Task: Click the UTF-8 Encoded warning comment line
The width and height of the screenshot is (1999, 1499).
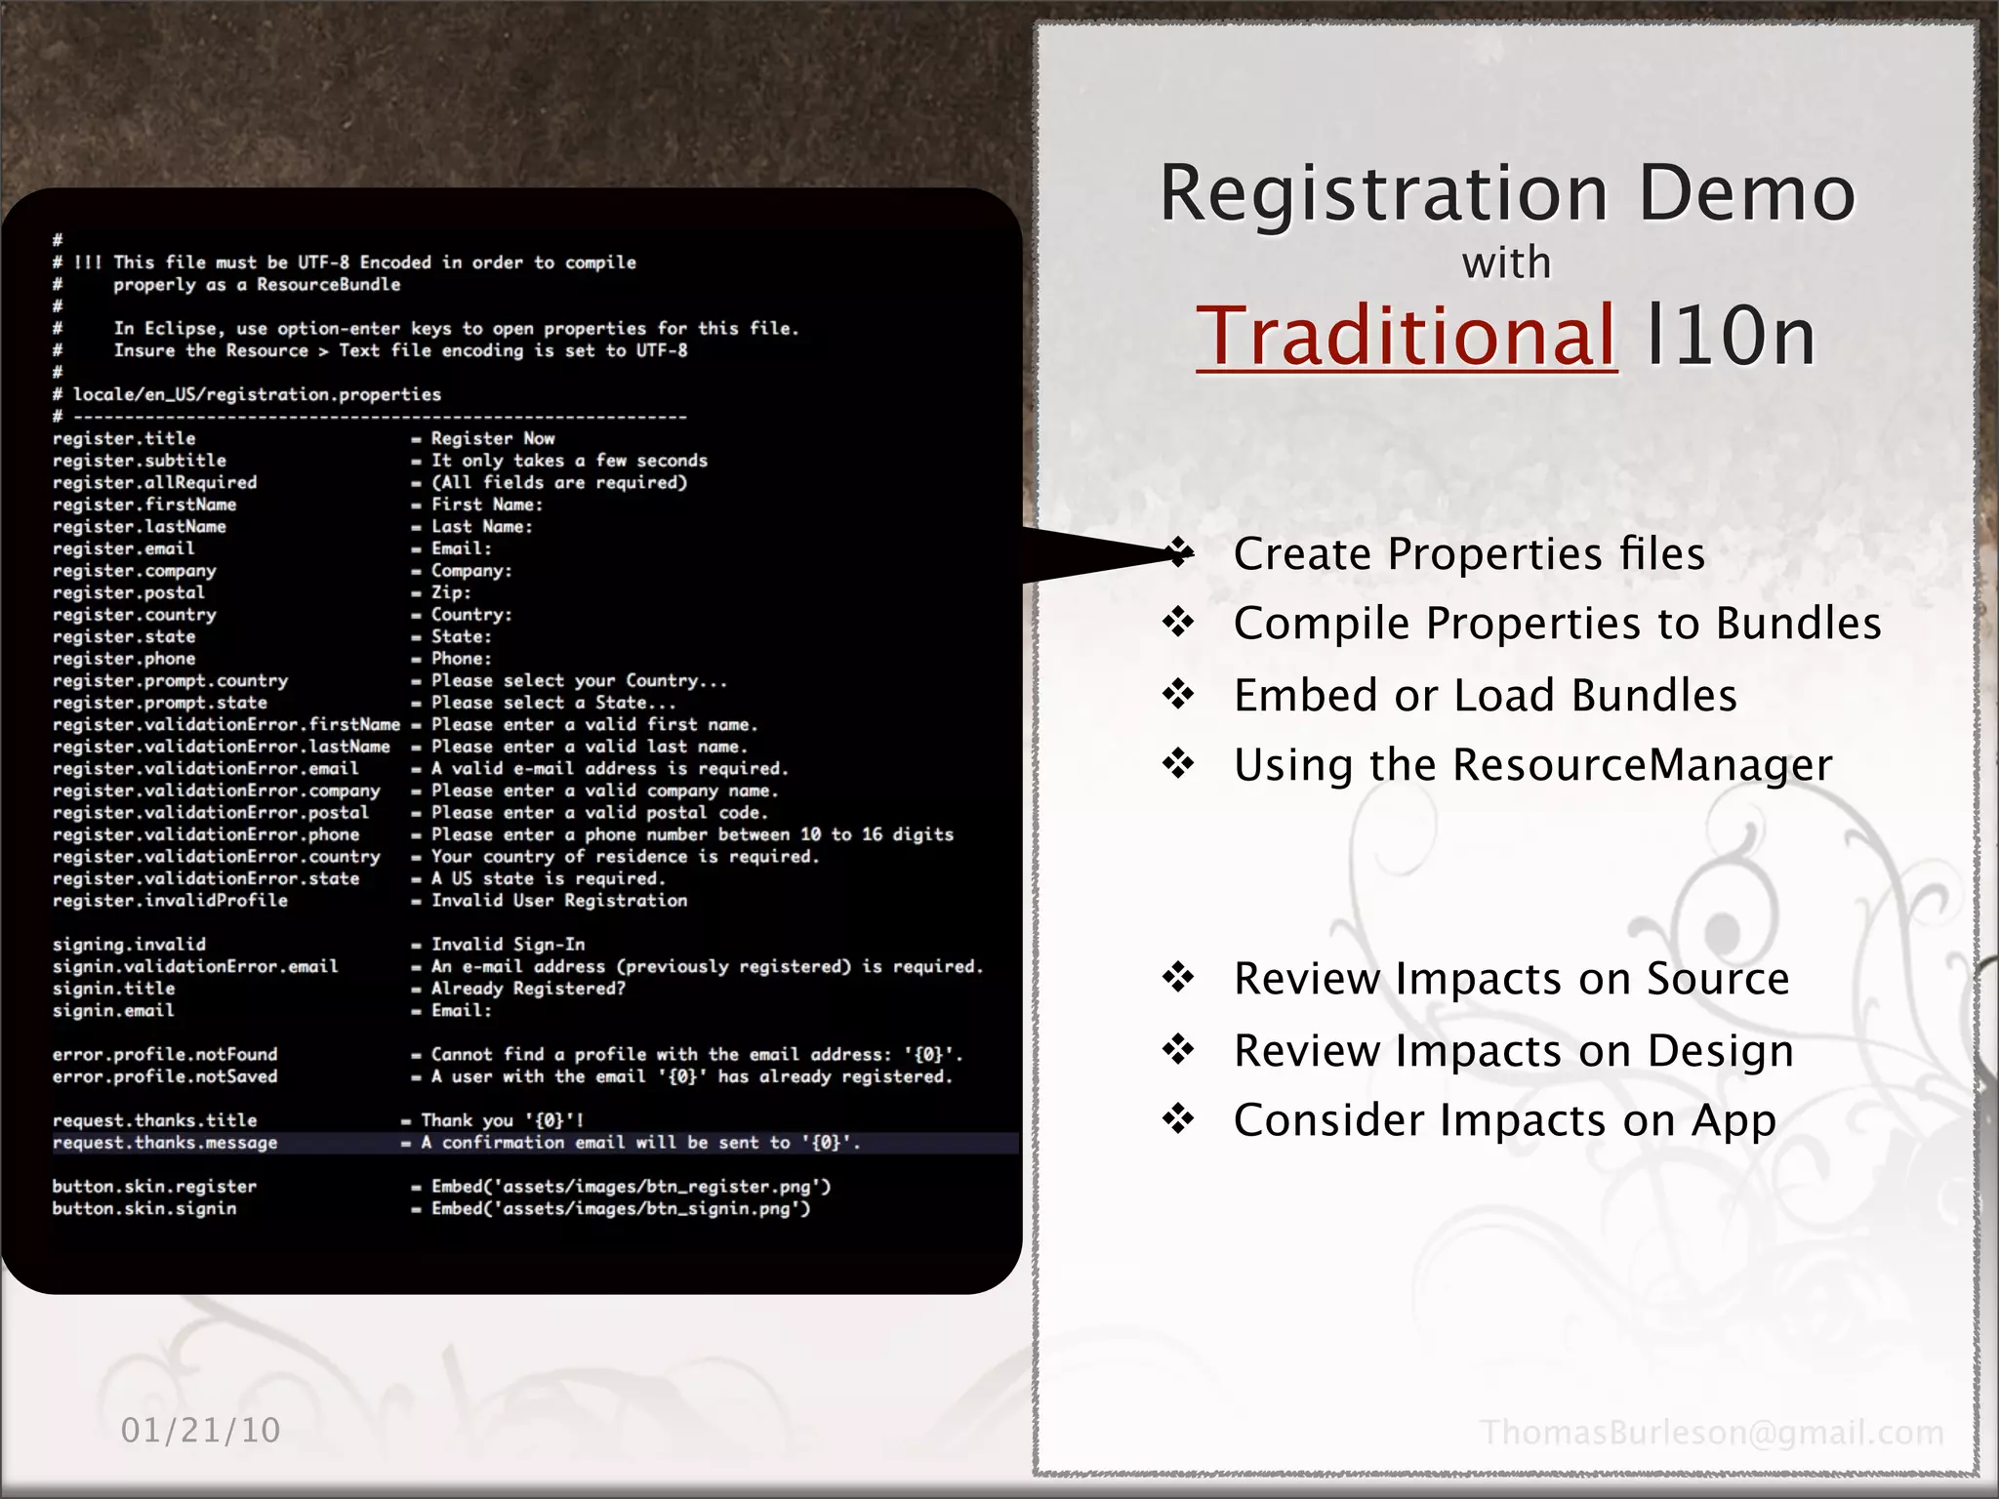Action: coord(345,263)
